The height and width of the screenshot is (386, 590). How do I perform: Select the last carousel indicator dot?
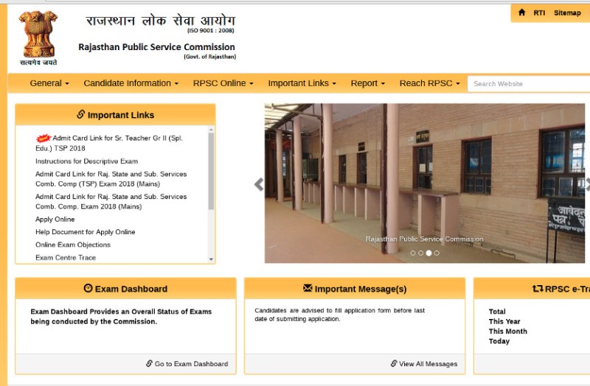(437, 253)
